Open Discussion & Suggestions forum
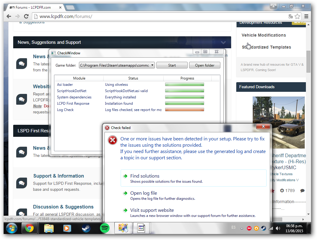 (63, 207)
